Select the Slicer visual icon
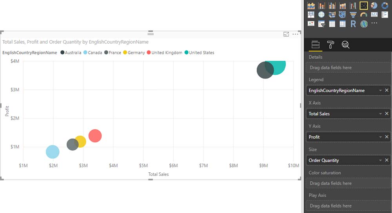Screen dimensions: 392x213 [321, 24]
